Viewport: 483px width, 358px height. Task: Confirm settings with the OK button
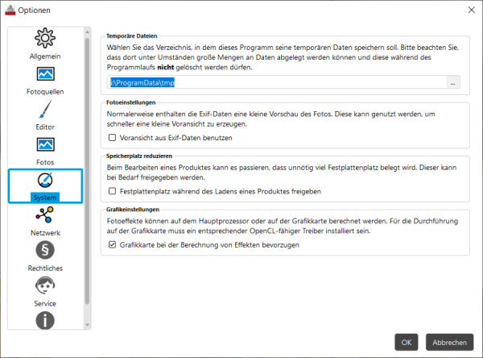click(407, 342)
